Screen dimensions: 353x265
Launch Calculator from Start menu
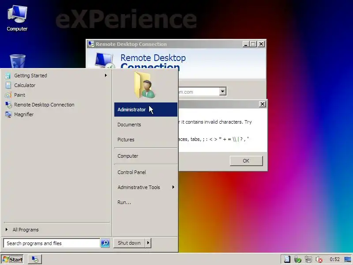(56, 85)
